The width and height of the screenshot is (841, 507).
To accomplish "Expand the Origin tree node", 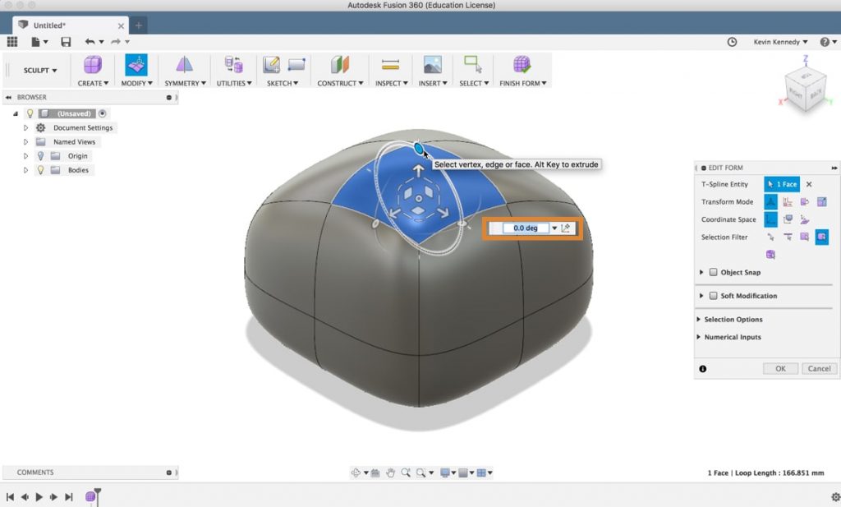I will tap(25, 155).
